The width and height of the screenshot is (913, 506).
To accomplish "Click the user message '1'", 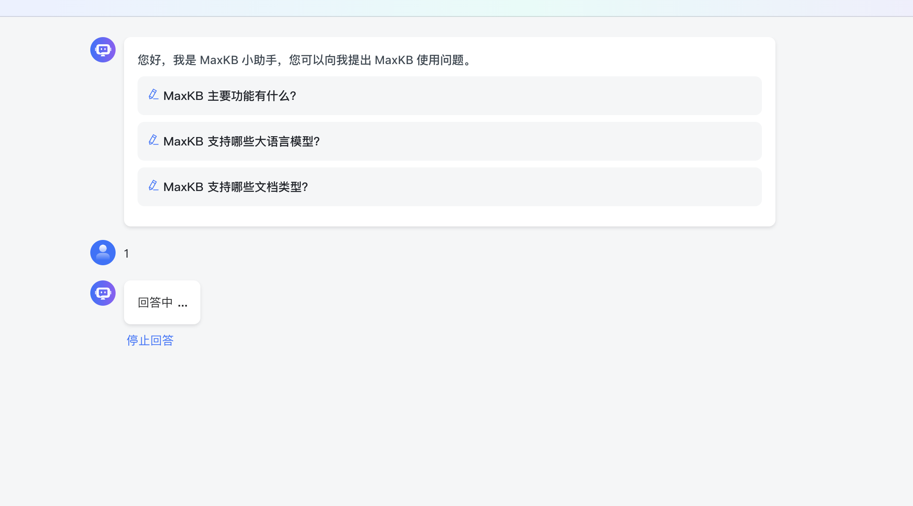I will pyautogui.click(x=126, y=253).
